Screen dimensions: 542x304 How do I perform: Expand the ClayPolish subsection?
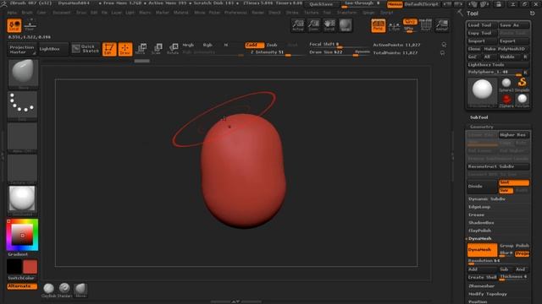480,231
